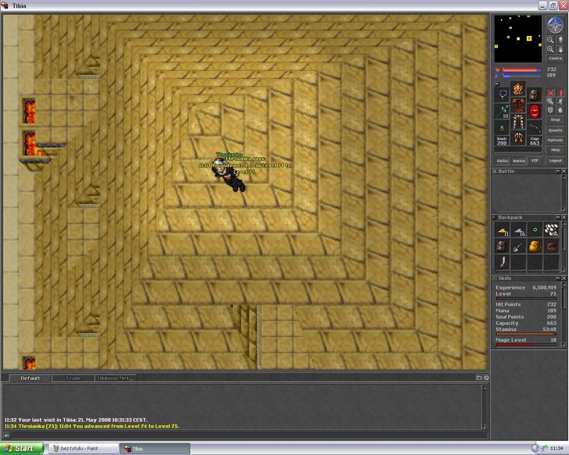
Task: Open the Quests log
Action: point(555,130)
